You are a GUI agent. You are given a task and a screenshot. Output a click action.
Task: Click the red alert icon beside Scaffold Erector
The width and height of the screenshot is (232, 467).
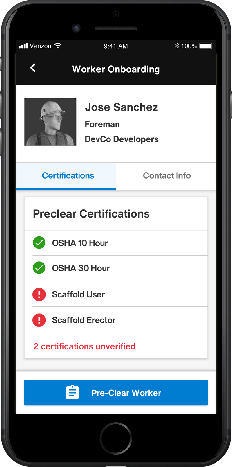(x=39, y=320)
